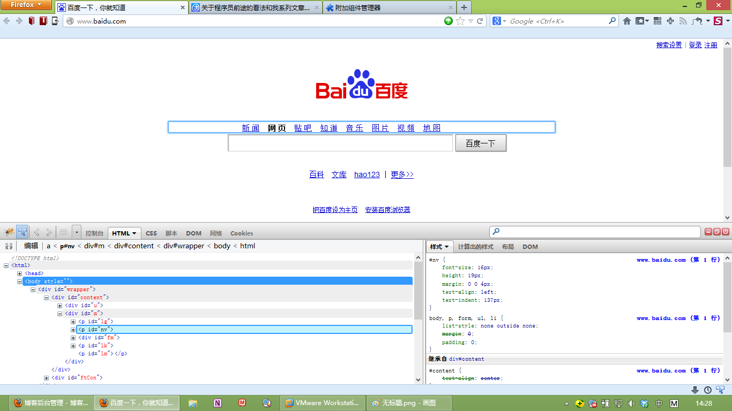
Task: Click Firebug's back history arrow
Action: 37,232
